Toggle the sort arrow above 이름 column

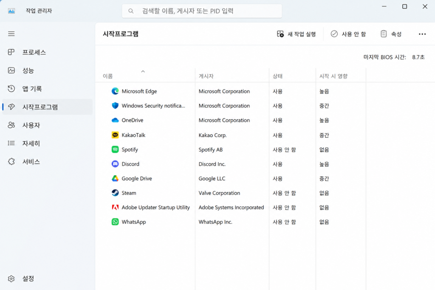(x=143, y=71)
